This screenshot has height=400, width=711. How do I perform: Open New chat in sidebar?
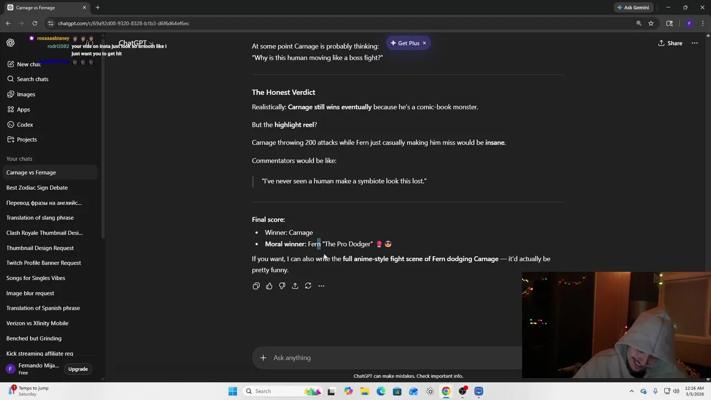pyautogui.click(x=28, y=64)
